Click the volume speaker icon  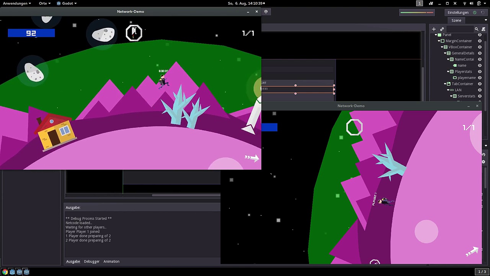(x=472, y=3)
